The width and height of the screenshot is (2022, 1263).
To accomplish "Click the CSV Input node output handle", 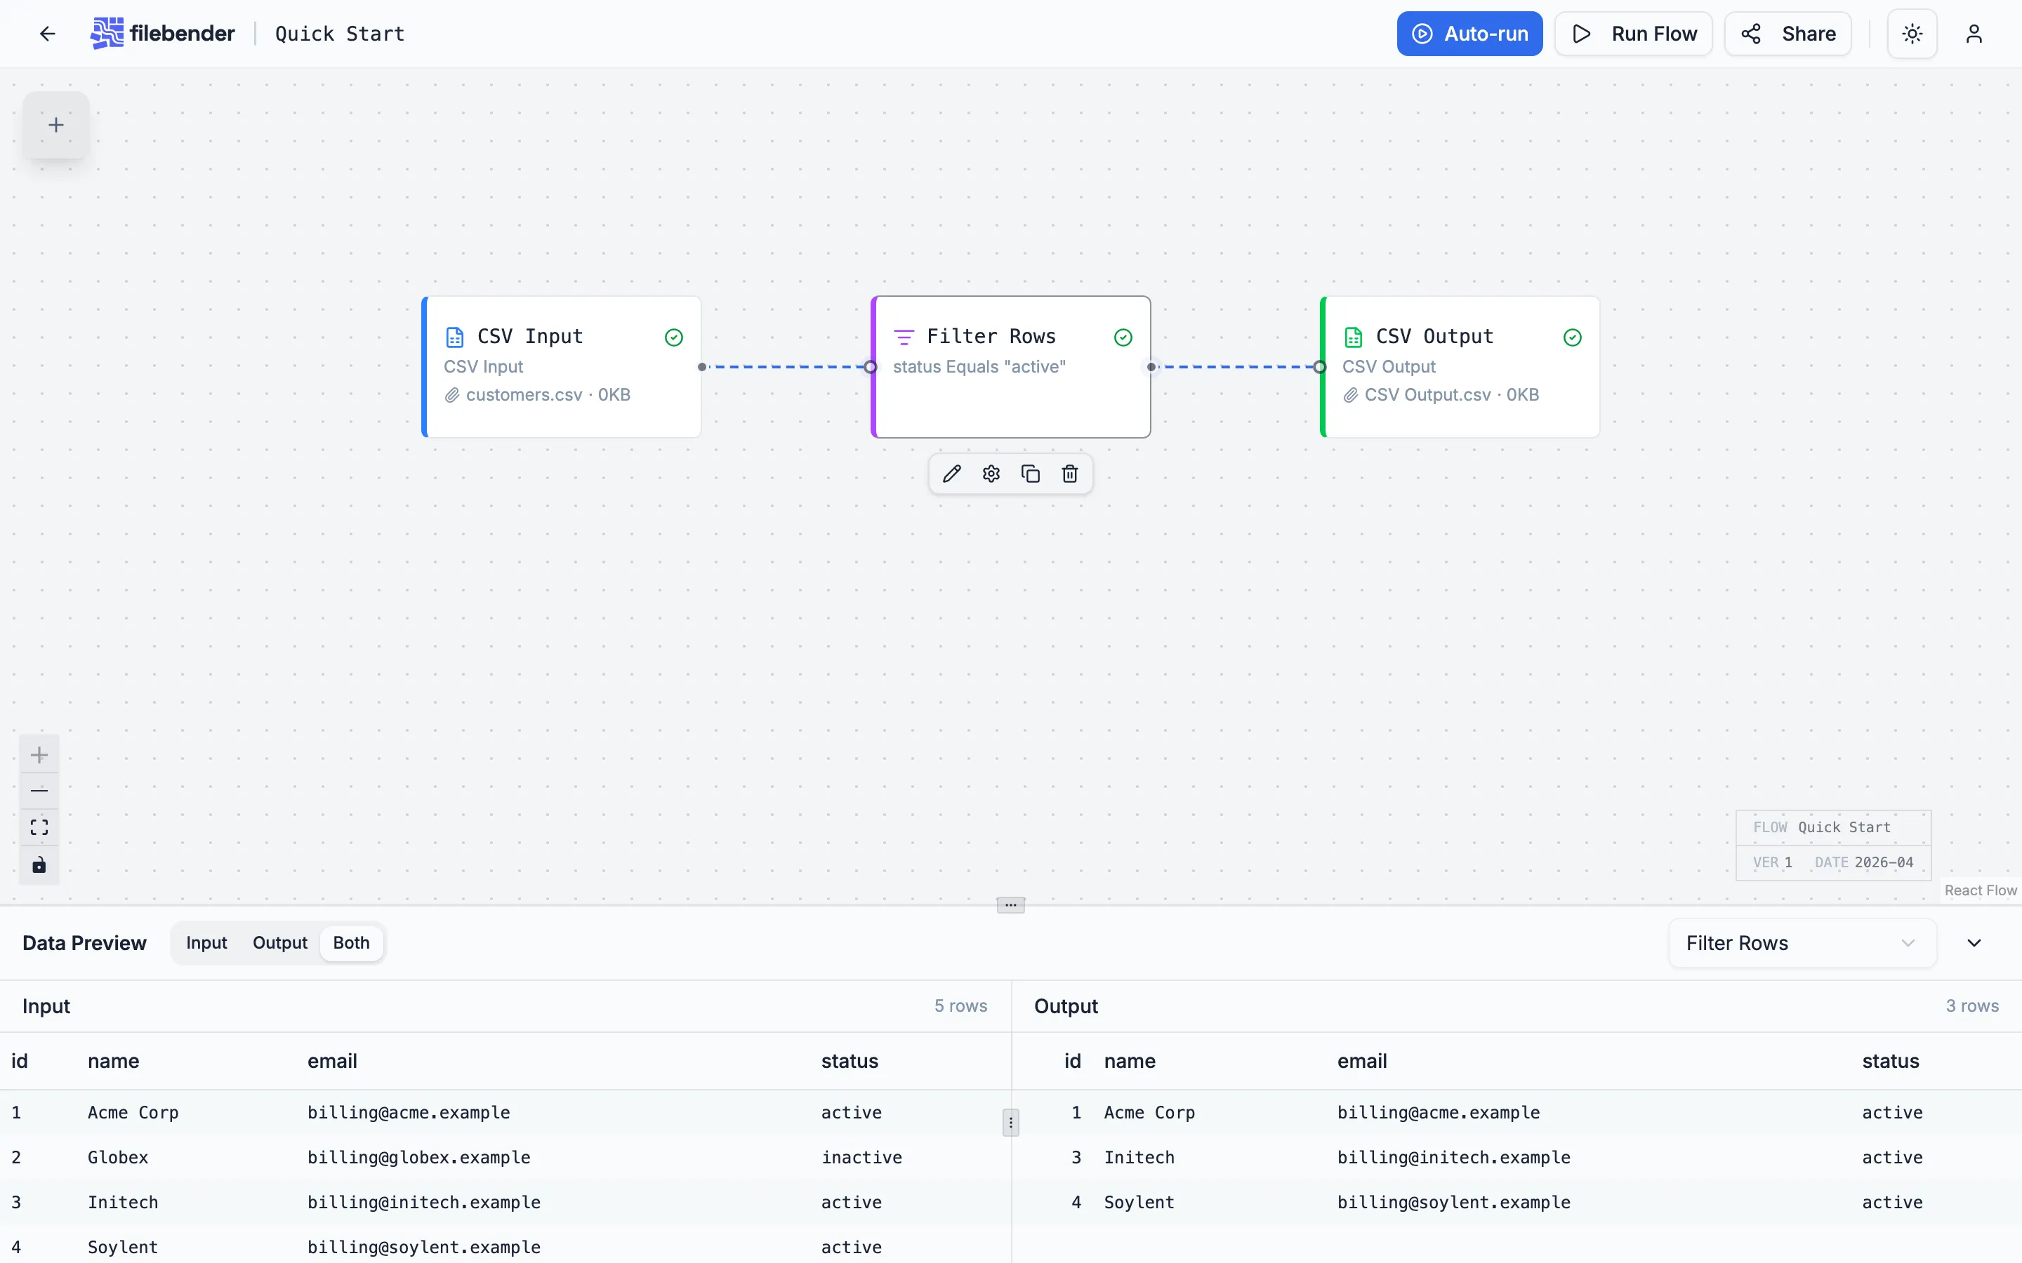I will tap(702, 367).
